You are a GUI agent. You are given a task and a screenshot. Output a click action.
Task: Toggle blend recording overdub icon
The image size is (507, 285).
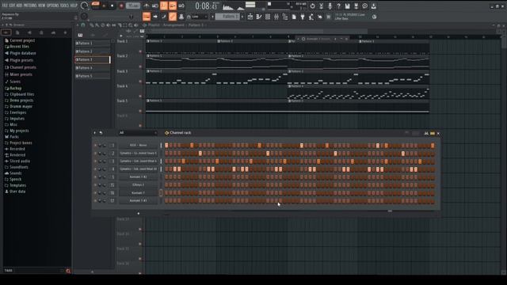[173, 6]
